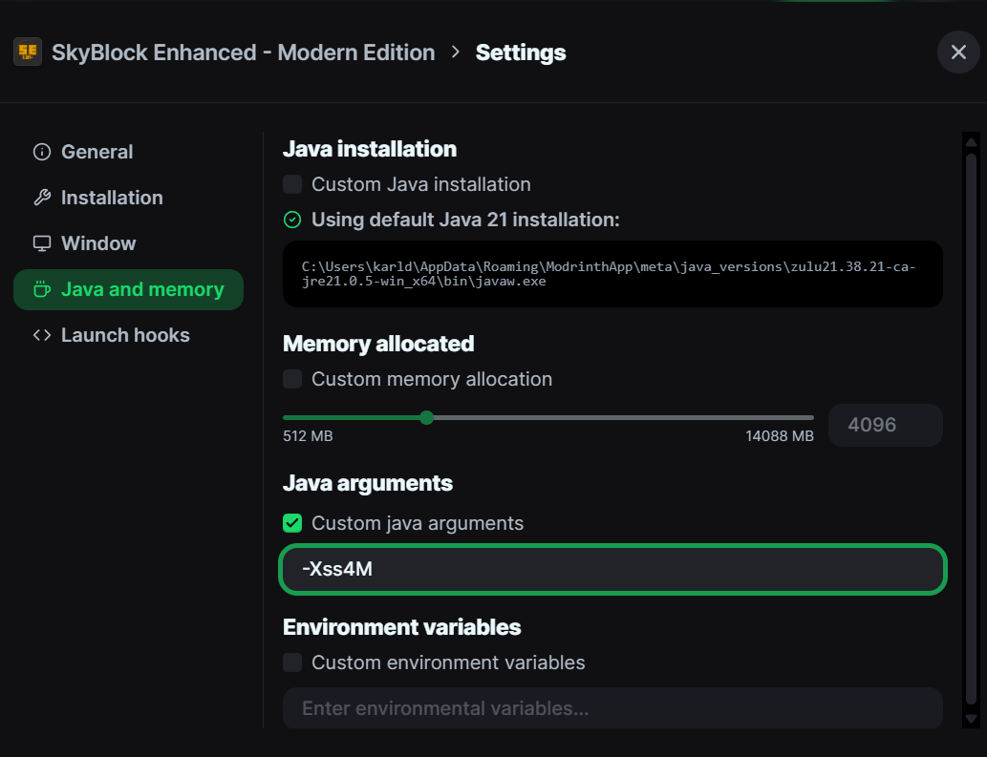Click the code brackets icon for Launch hooks
987x757 pixels.
pyautogui.click(x=42, y=335)
